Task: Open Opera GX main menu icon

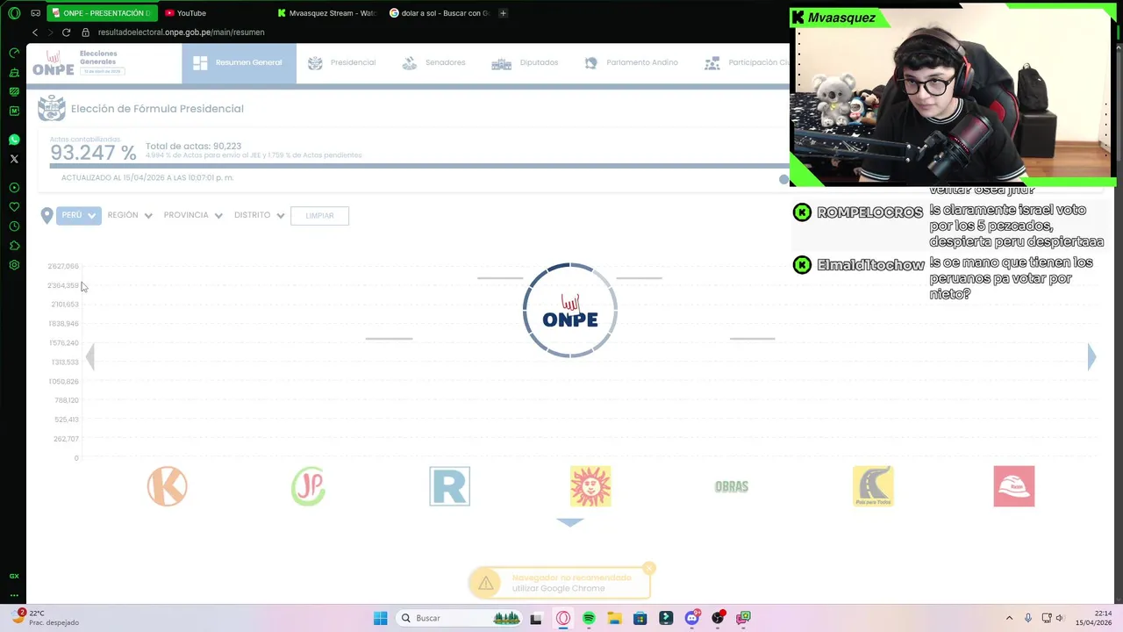Action: 14,13
